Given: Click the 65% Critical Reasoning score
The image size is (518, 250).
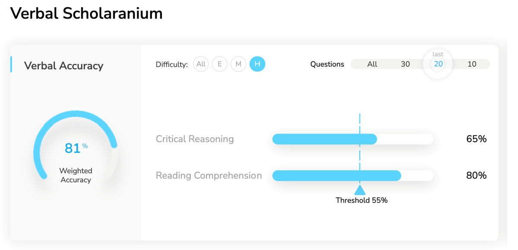Looking at the screenshot, I should (477, 139).
